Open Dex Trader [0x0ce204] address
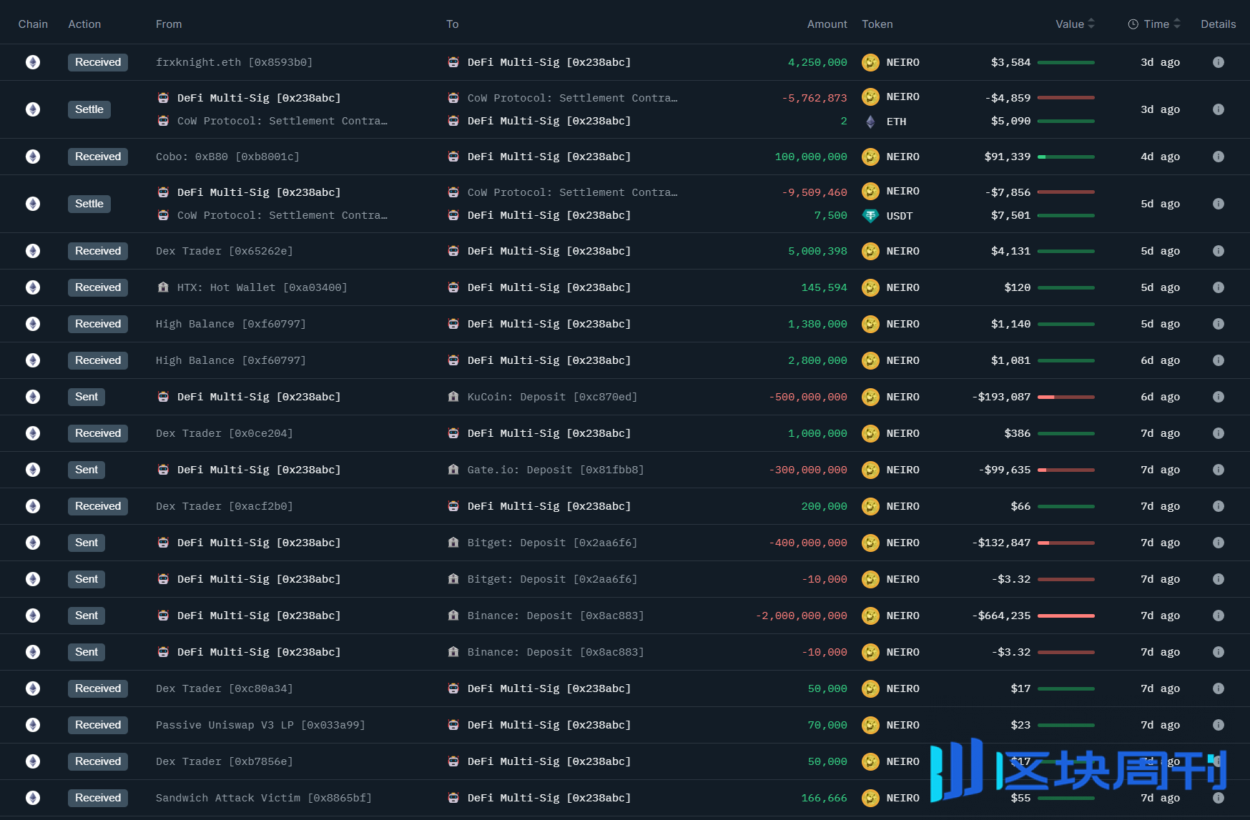 pyautogui.click(x=225, y=433)
